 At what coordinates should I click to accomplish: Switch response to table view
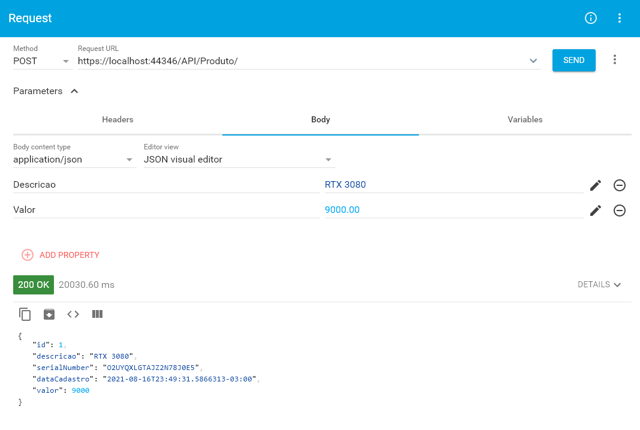tap(97, 314)
